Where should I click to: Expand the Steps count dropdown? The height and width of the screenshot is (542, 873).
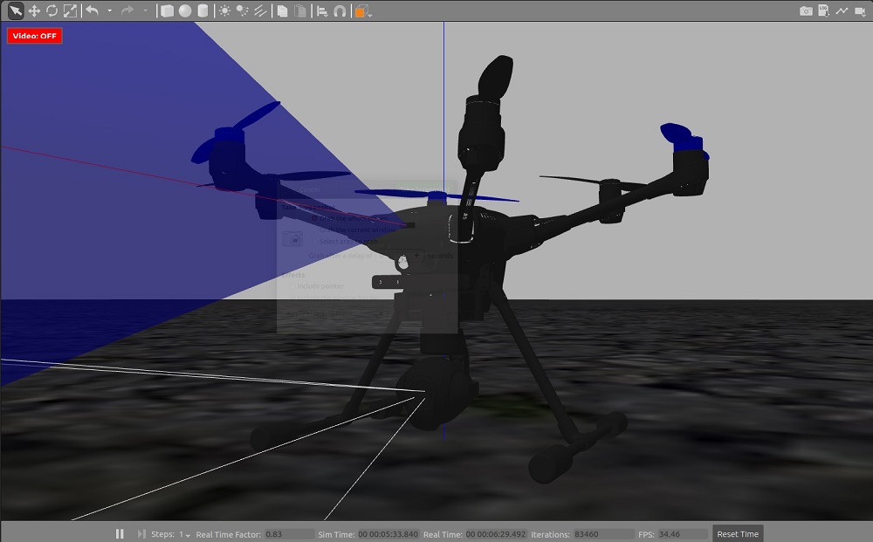click(x=185, y=534)
